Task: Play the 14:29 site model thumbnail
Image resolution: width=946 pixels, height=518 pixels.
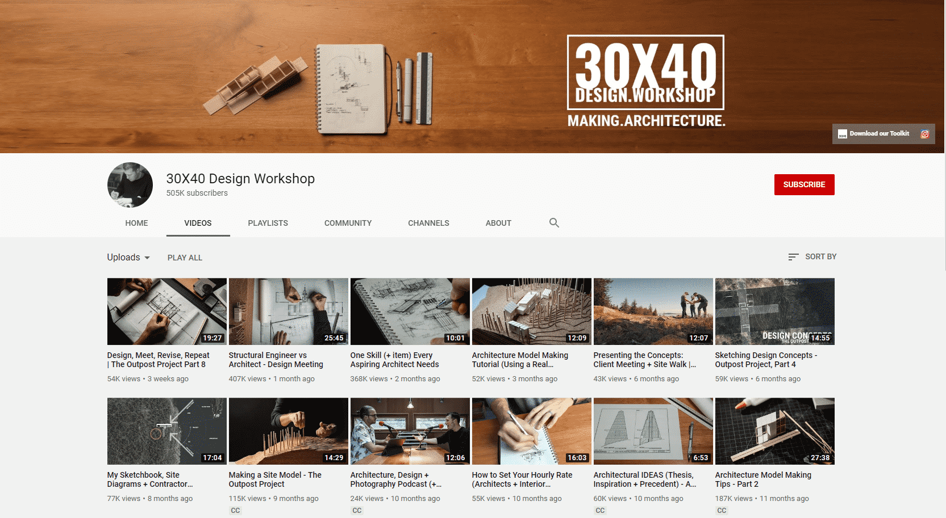Action: (289, 431)
